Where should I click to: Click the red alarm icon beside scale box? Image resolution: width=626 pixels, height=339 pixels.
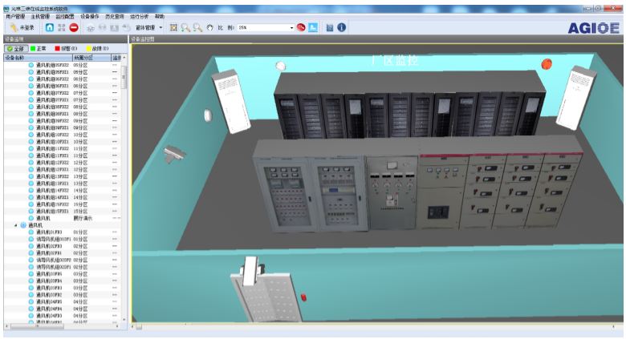coord(301,27)
